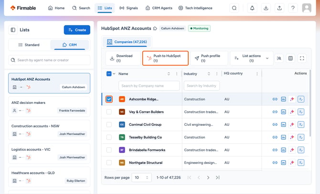Open Signals in navigation
This screenshot has width=320, height=194.
(x=128, y=8)
